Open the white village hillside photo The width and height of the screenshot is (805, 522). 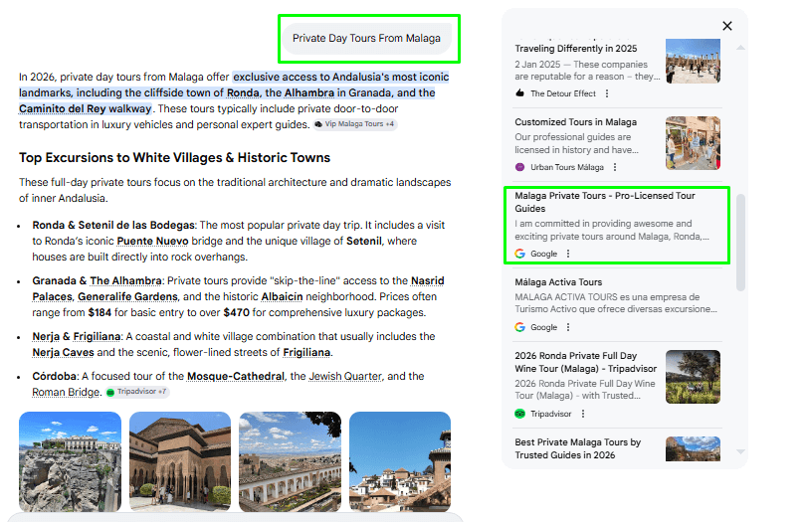tap(400, 461)
